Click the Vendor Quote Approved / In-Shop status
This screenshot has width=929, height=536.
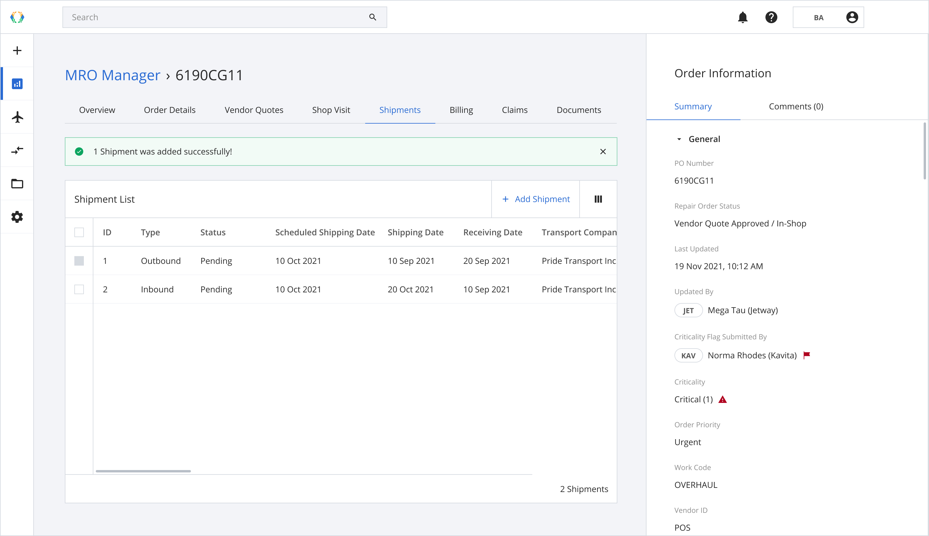tap(740, 223)
